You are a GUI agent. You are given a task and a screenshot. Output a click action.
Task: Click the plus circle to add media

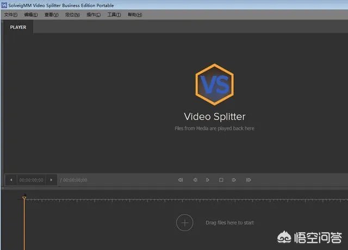[184, 222]
